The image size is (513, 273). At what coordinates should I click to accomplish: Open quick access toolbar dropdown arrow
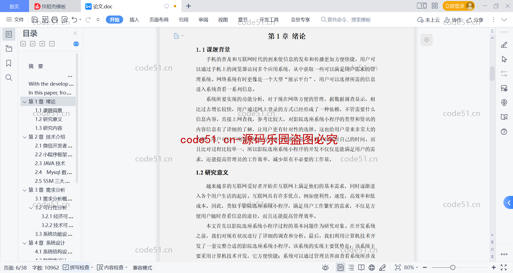98,20
